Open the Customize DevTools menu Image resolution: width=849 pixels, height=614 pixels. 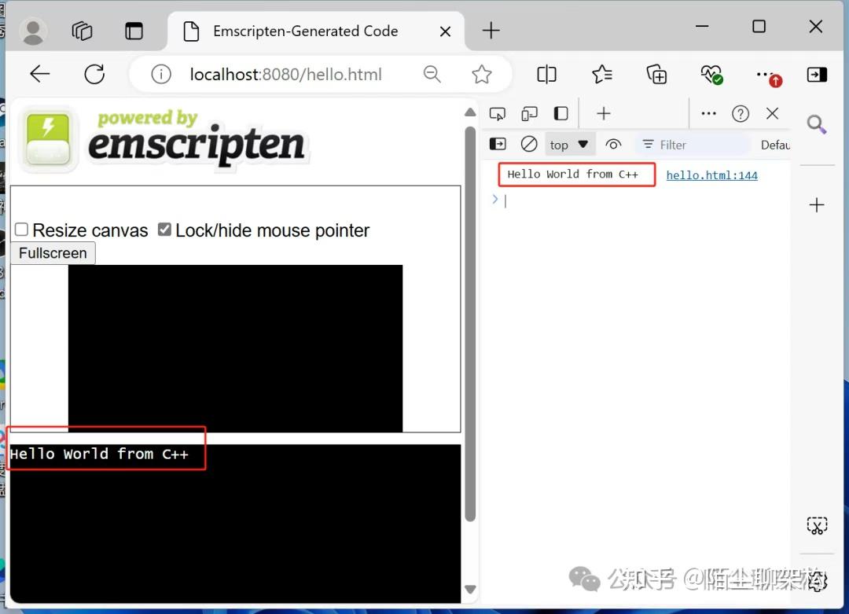click(x=708, y=113)
